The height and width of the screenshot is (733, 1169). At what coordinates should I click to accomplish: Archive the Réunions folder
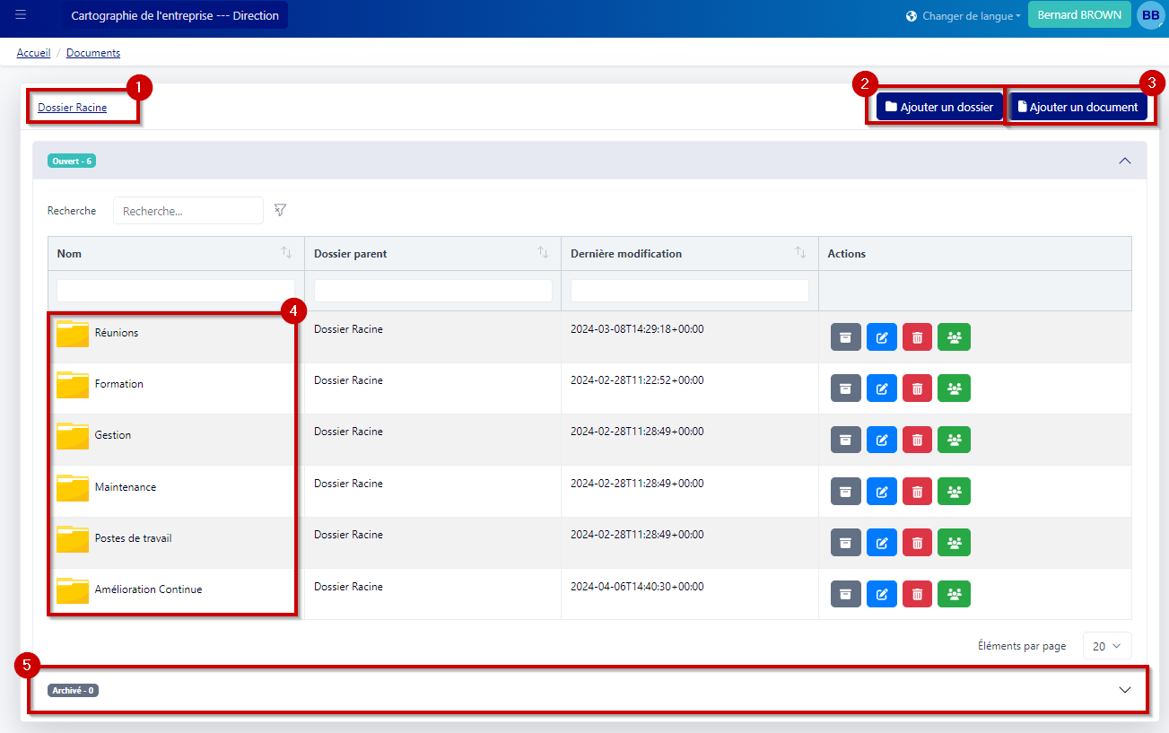coord(845,337)
